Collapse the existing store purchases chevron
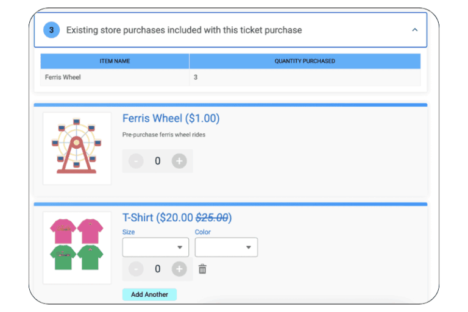Image resolution: width=468 pixels, height=312 pixels. (415, 30)
